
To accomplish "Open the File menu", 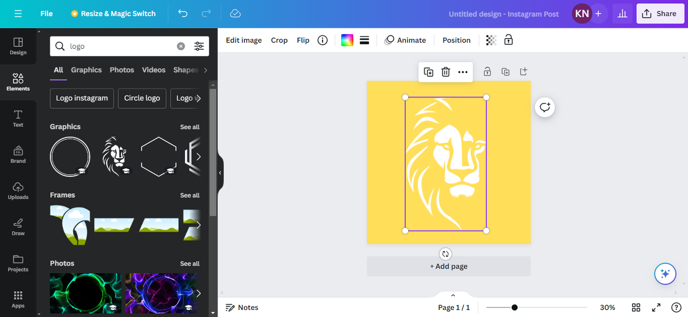I will 47,13.
